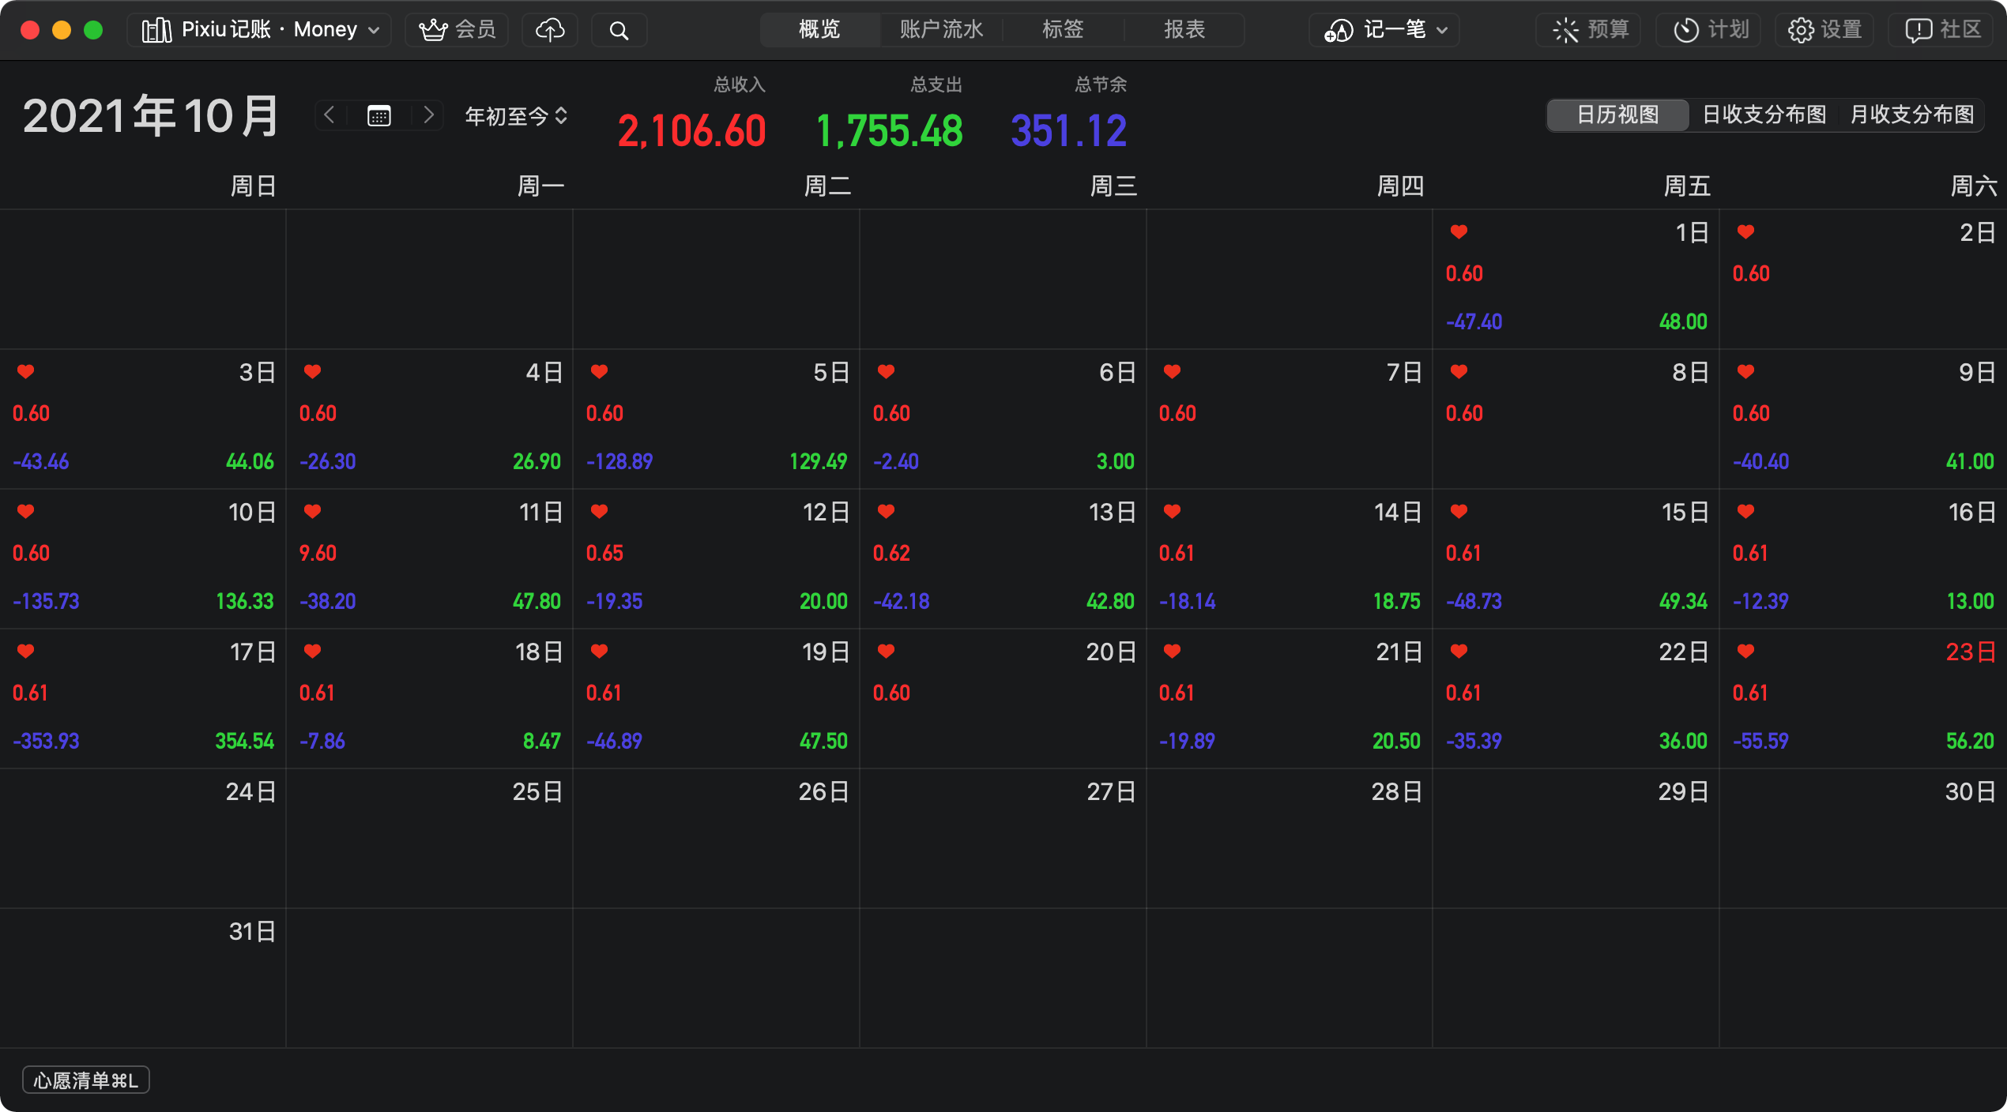Go to previous month arrow
This screenshot has height=1112, width=2007.
click(329, 115)
